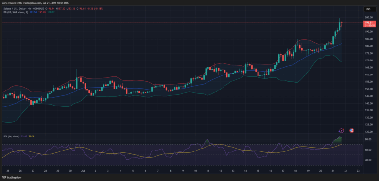Select the RSI (14, close) indicator legend
This screenshot has width=379, height=181.
point(11,136)
